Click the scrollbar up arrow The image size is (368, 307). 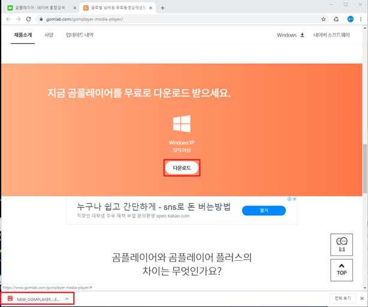tap(365, 28)
